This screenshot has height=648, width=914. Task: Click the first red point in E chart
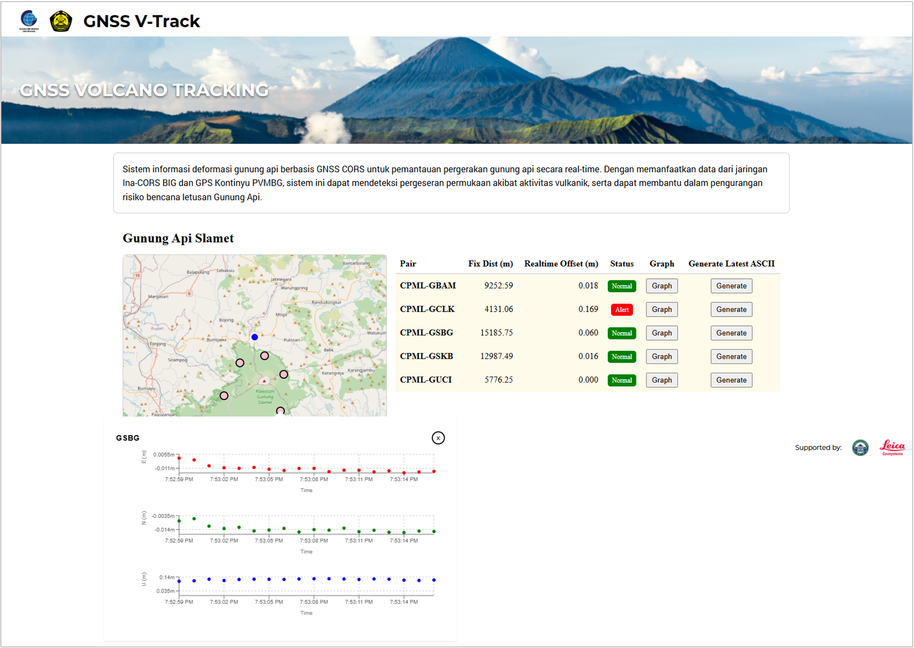pyautogui.click(x=179, y=458)
